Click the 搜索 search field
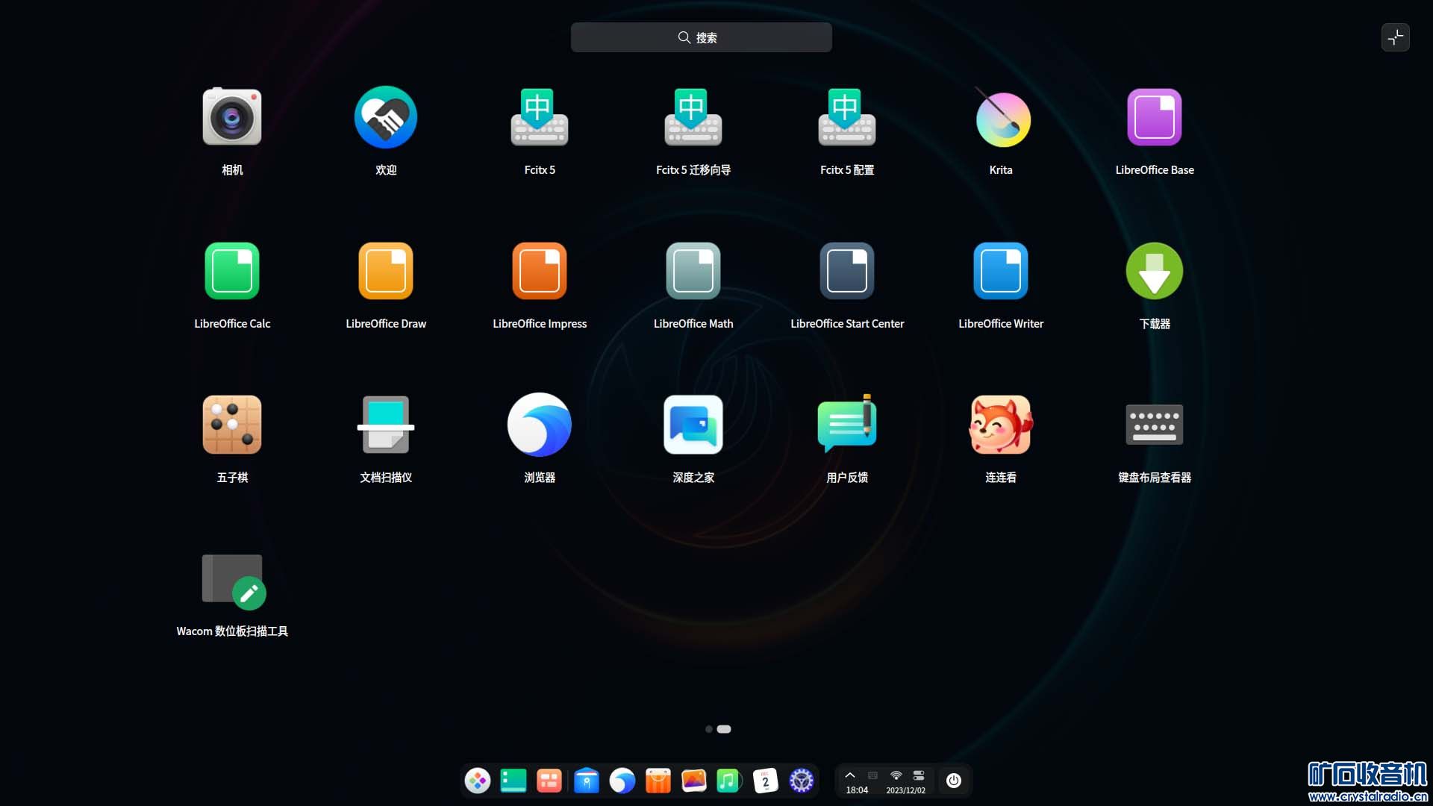The image size is (1433, 806). 701,37
